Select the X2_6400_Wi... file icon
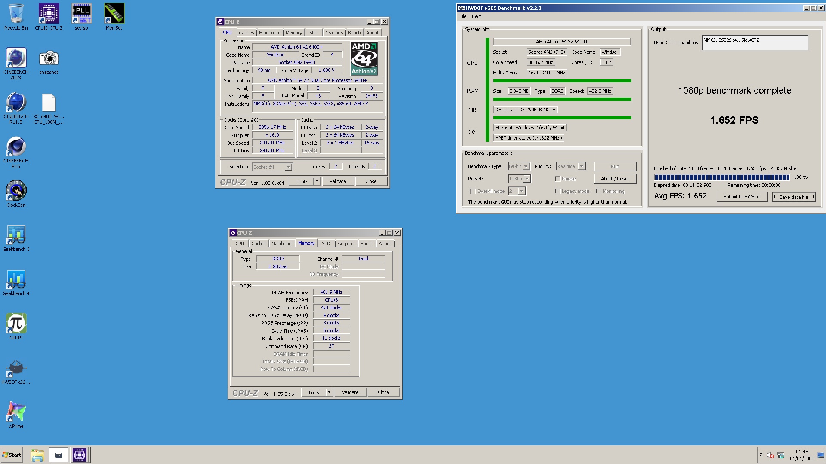Viewport: 826px width, 464px height. (x=49, y=108)
